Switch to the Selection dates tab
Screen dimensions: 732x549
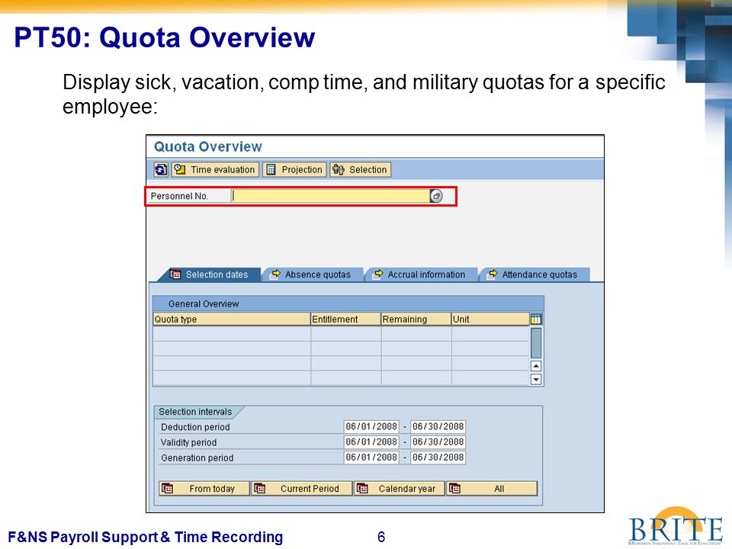[209, 274]
